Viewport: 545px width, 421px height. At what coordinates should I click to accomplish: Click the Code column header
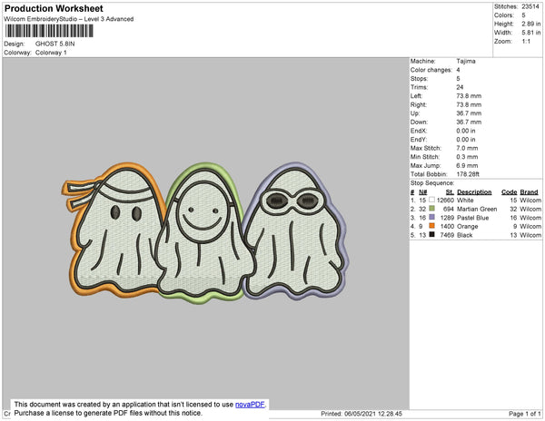(x=510, y=192)
